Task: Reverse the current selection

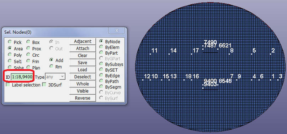Action: point(83,98)
